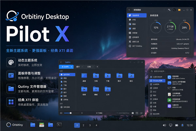Select Orbitiny 程序 category in launcher

point(157,81)
